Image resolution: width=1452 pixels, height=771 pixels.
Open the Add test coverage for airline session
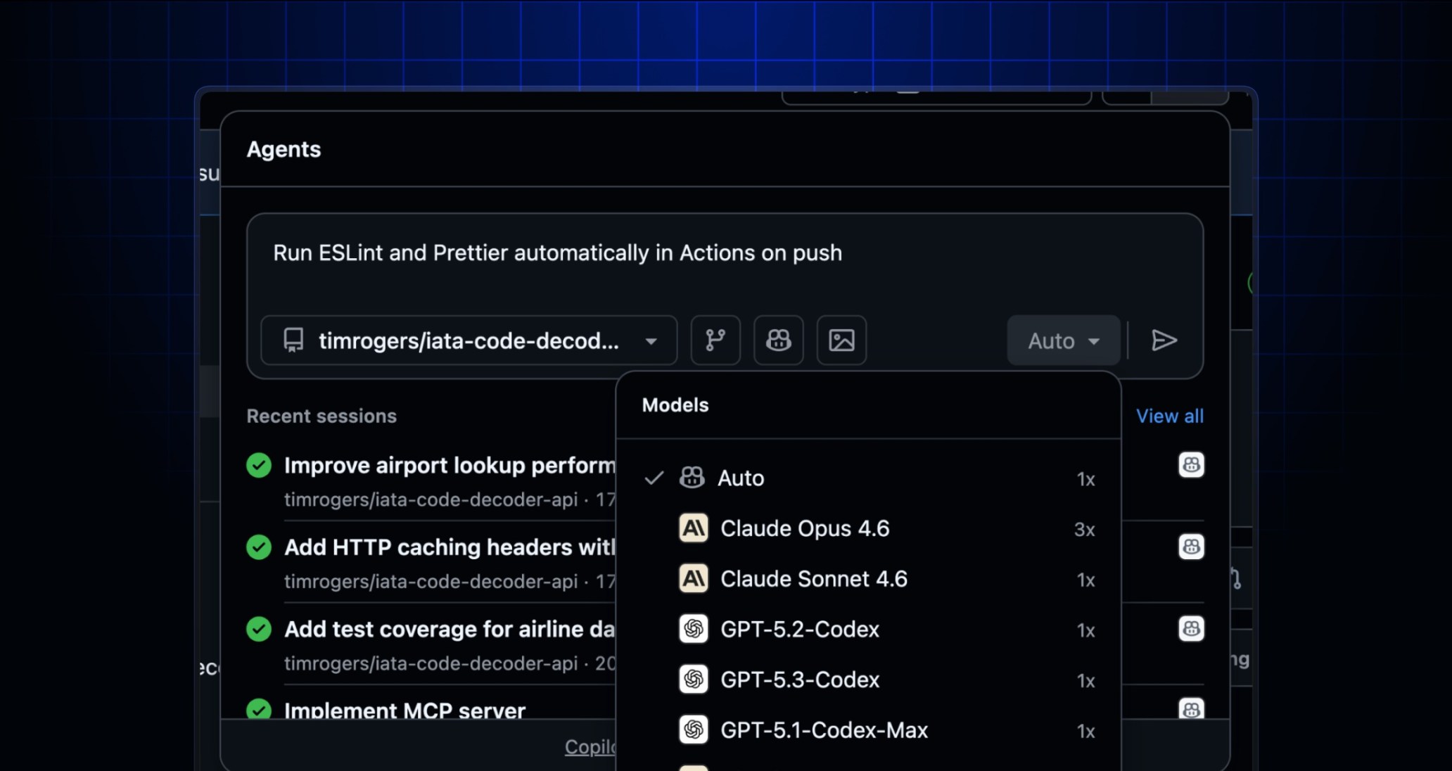[x=449, y=629]
